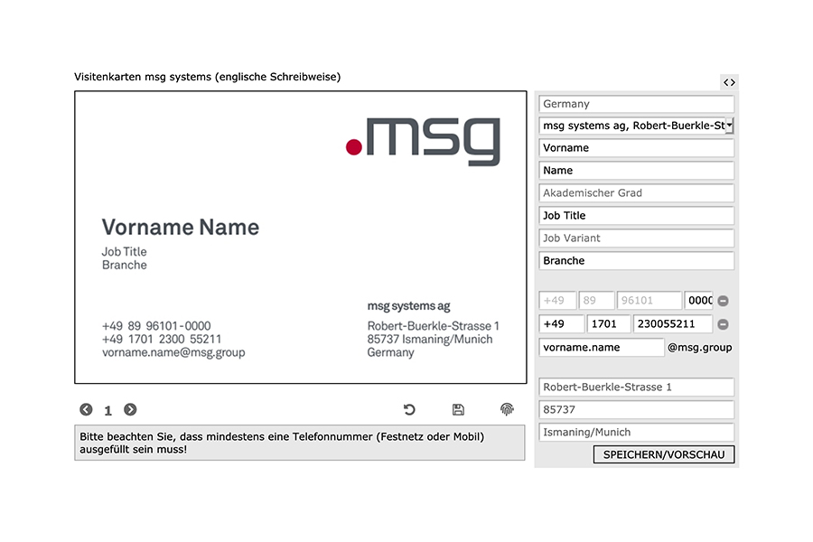
Task: Click 85737 Ismaning/Munich on card preview
Action: coord(430,340)
